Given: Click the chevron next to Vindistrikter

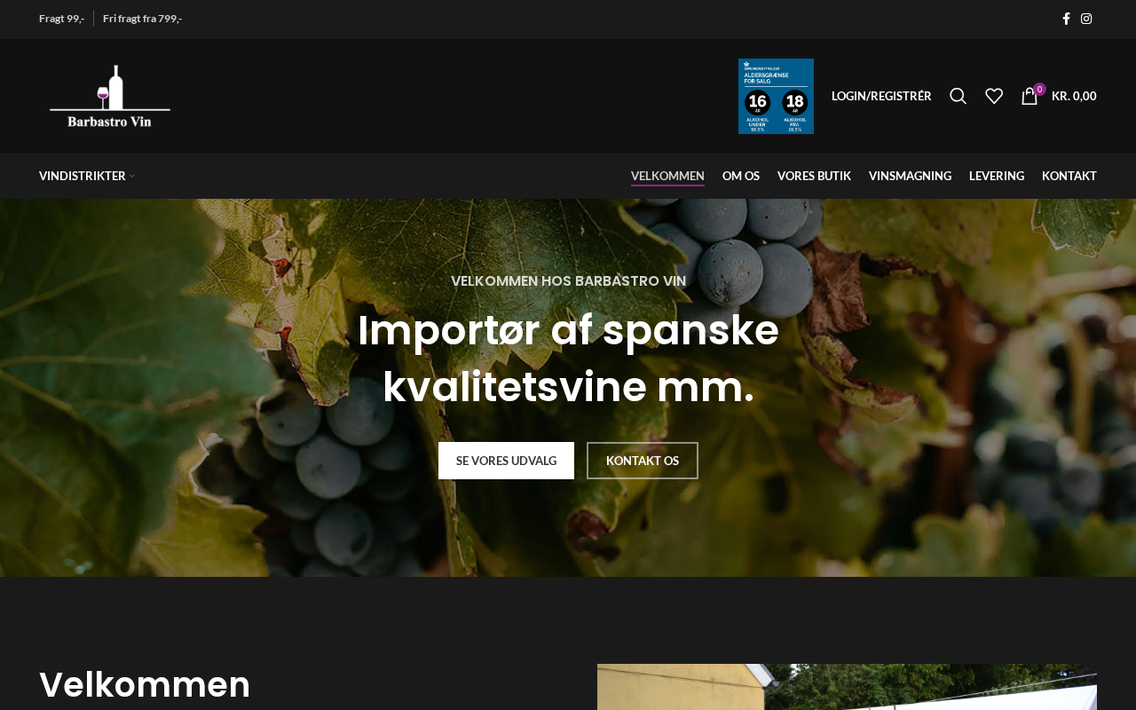Looking at the screenshot, I should [x=132, y=176].
